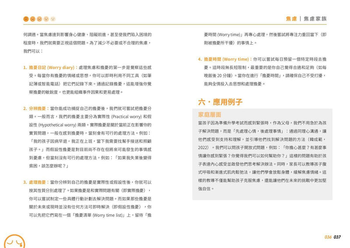Go to page 037 via page number

(337, 237)
